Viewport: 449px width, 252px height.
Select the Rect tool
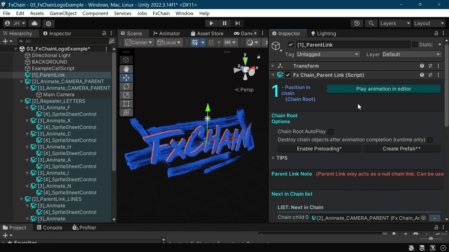pos(126,104)
